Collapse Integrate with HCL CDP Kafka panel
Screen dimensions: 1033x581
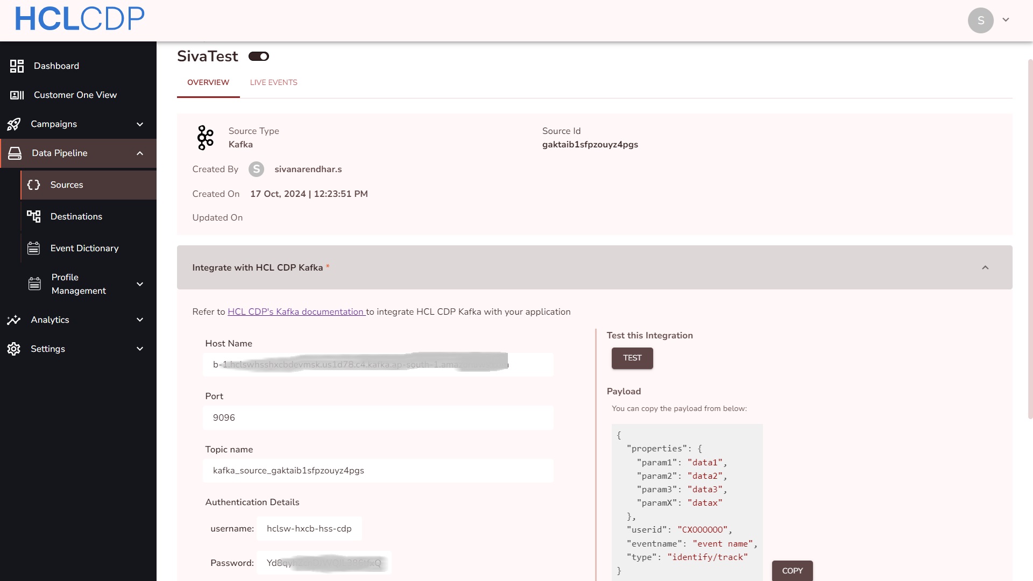[985, 268]
